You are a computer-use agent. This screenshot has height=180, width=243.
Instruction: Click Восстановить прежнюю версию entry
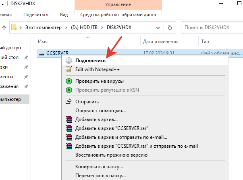pyautogui.click(x=145, y=155)
